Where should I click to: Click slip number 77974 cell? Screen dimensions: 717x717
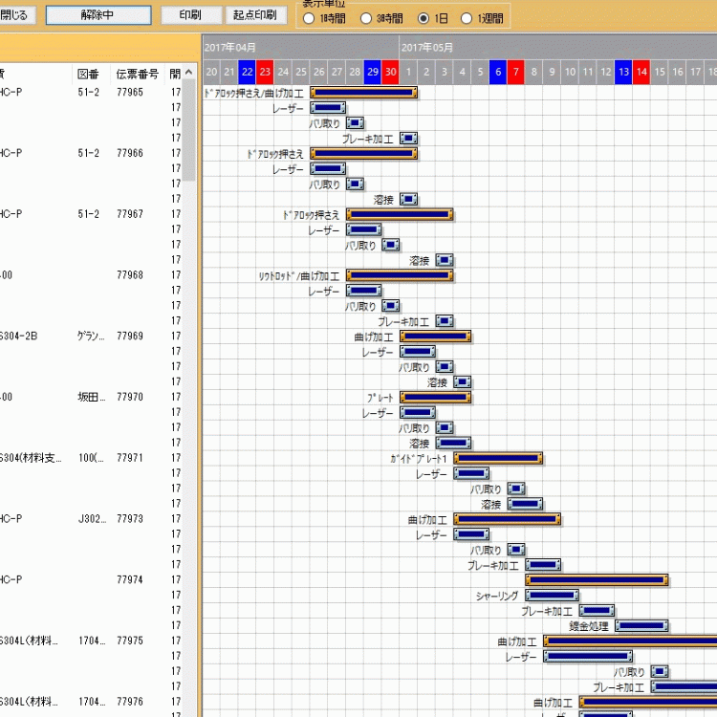[130, 580]
